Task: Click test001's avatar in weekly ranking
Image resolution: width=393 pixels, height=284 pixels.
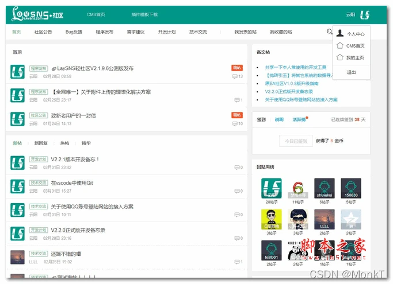Action: 271,251
